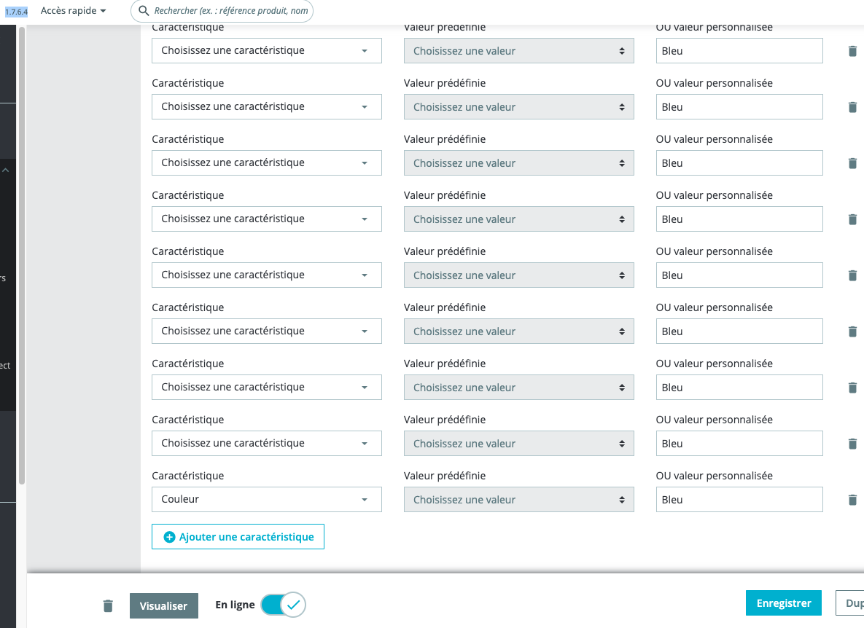Delete the product using bottom trash icon
This screenshot has width=864, height=628.
108,605
